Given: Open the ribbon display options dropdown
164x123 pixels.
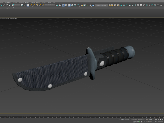Looking at the screenshot, I should coord(14,8).
